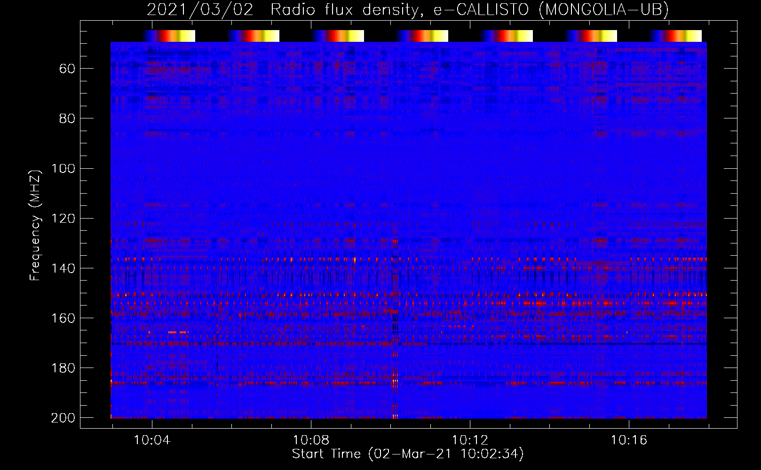This screenshot has width=761, height=470.
Task: Click the 100 frequency tick label
Action: [x=63, y=169]
